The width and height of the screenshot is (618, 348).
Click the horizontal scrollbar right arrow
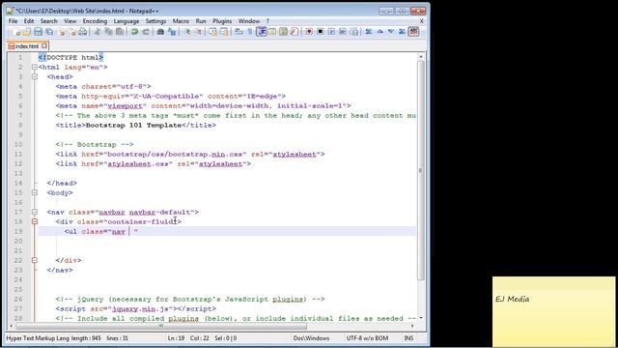tap(412, 326)
